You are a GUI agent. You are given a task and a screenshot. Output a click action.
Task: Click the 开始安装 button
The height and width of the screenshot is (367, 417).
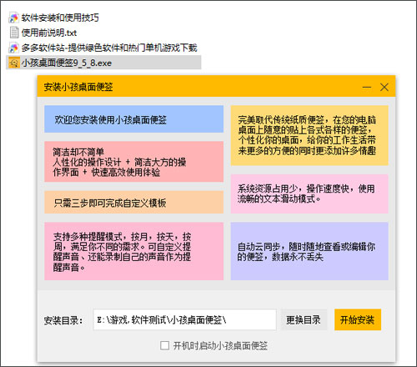tap(358, 319)
